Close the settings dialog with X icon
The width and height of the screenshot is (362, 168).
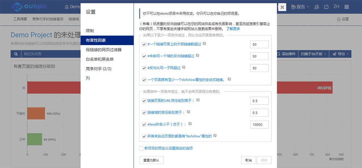tap(282, 7)
